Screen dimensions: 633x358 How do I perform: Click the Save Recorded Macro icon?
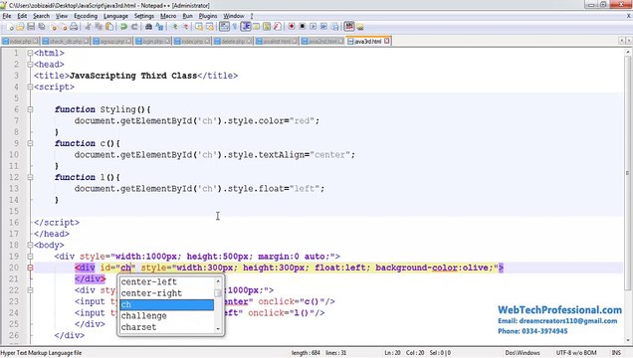[x=335, y=27]
